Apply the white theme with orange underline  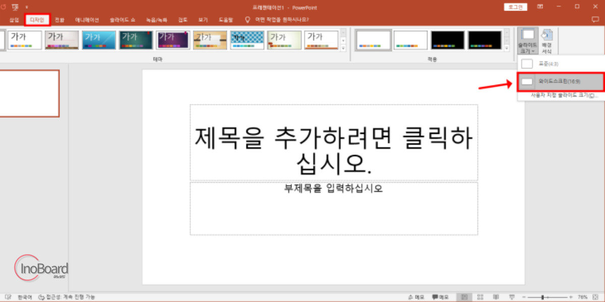[321, 40]
